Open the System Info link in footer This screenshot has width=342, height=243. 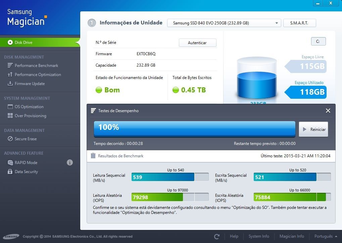(x=259, y=236)
